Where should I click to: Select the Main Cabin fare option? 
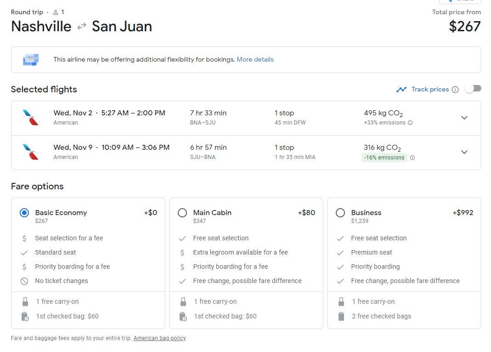click(x=182, y=213)
